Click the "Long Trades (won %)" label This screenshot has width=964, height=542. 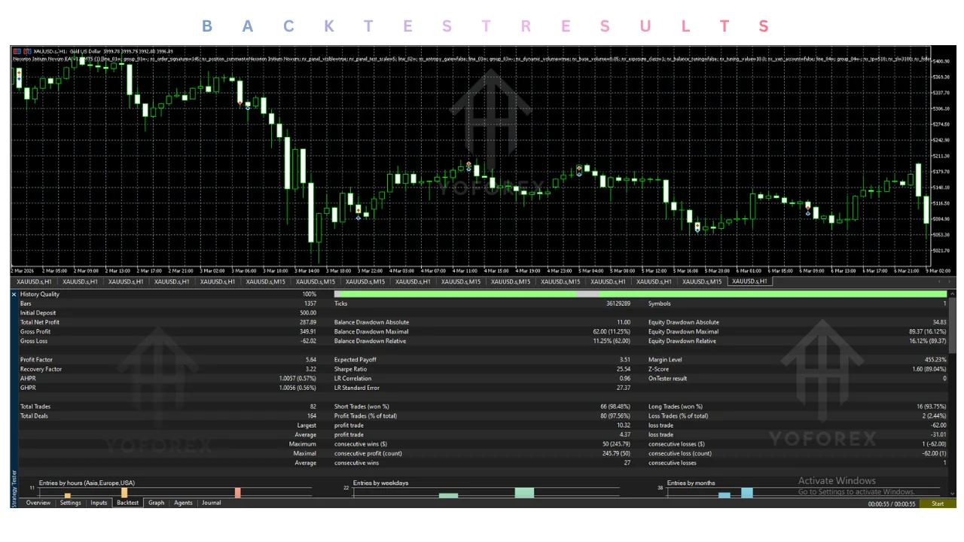tap(676, 406)
